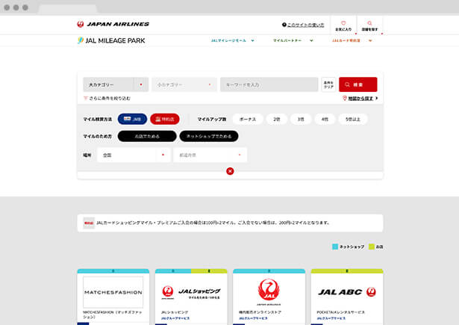Click the このサイトの使い方 site guide link

303,25
